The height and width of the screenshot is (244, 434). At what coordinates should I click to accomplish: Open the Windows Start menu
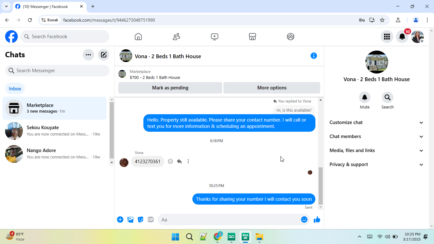click(x=175, y=237)
